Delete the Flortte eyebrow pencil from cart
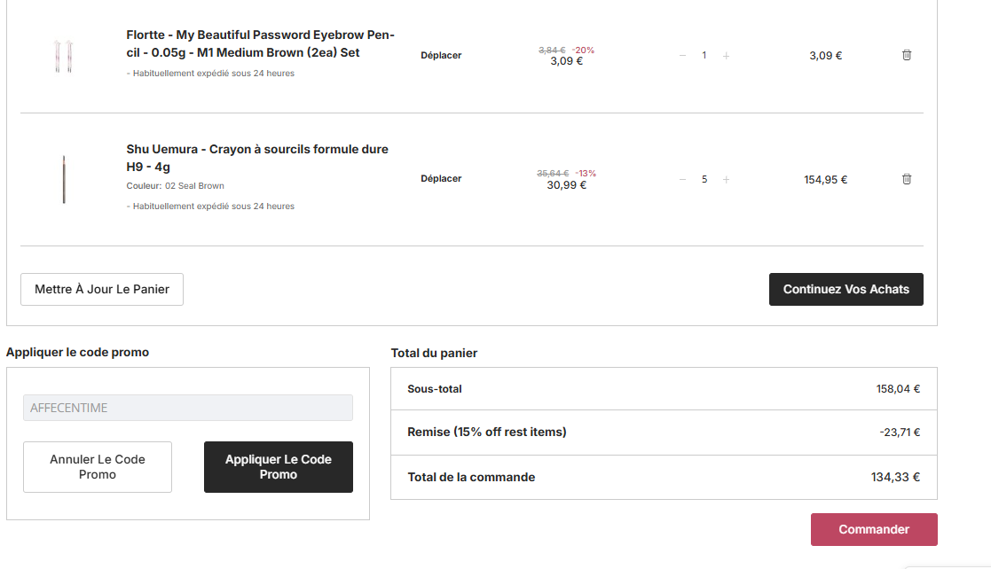The width and height of the screenshot is (991, 569). [907, 55]
